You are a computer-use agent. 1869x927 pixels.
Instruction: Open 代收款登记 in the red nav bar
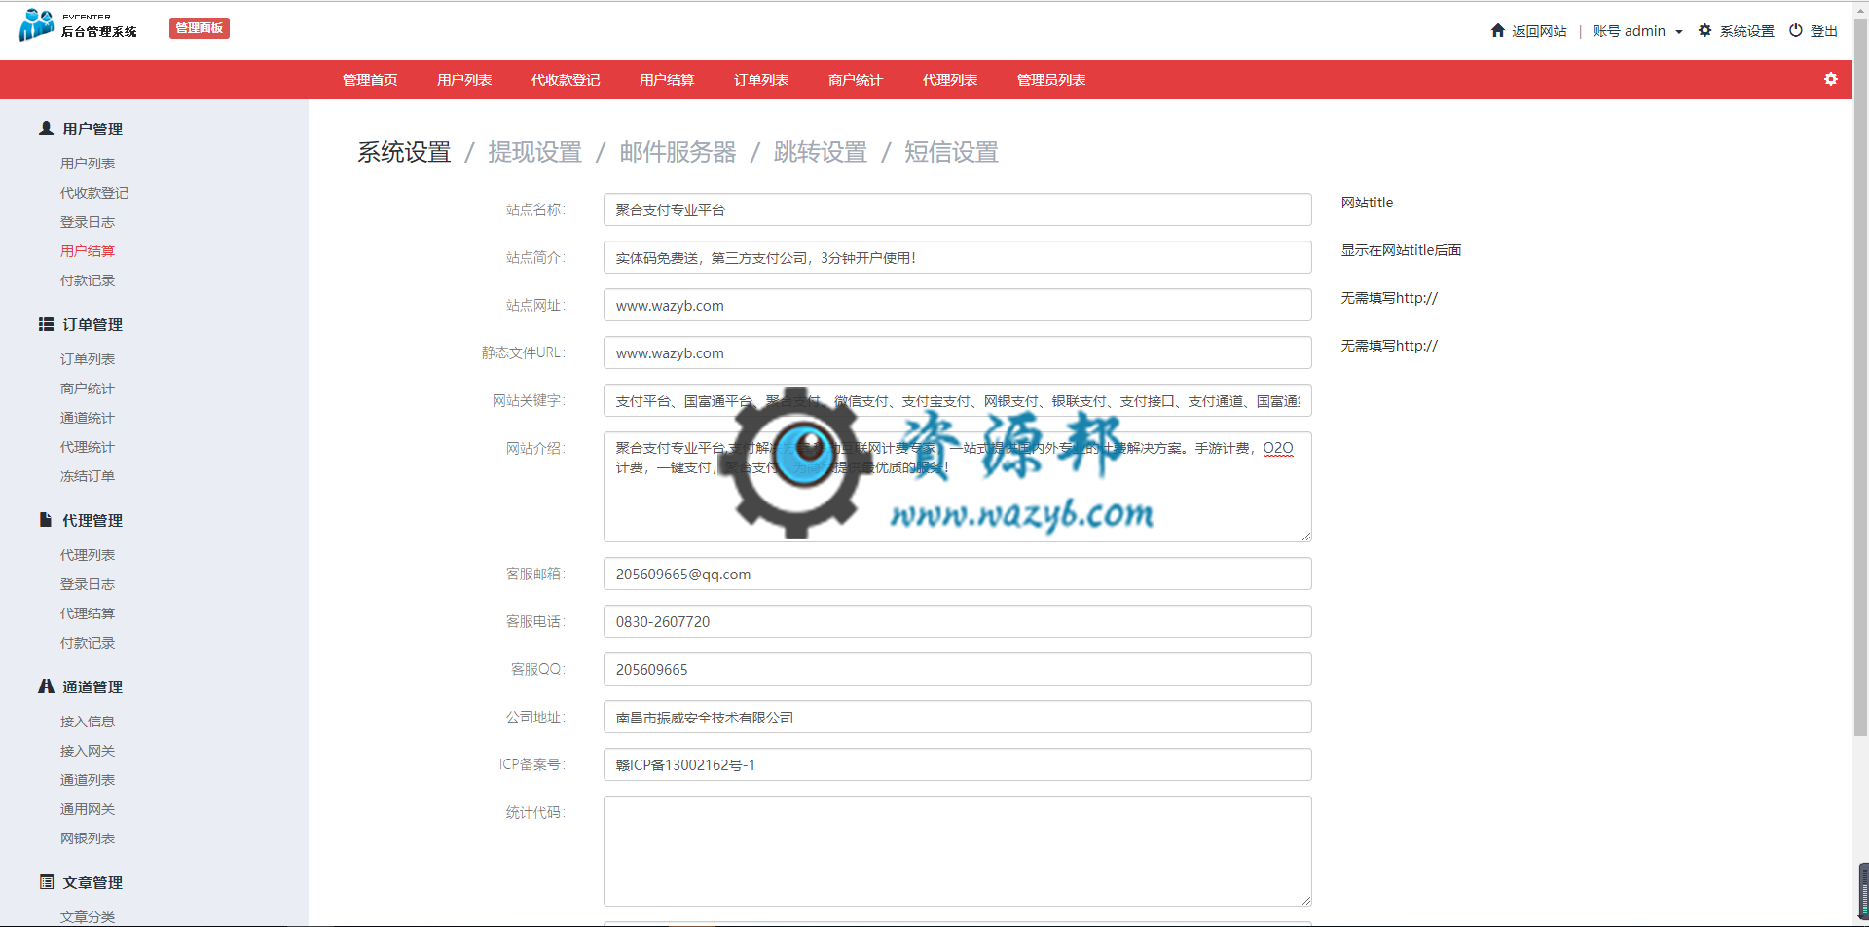pyautogui.click(x=566, y=80)
